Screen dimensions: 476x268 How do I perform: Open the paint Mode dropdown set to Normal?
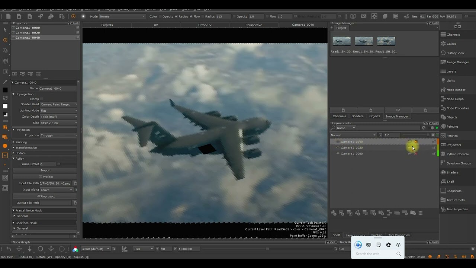(122, 16)
